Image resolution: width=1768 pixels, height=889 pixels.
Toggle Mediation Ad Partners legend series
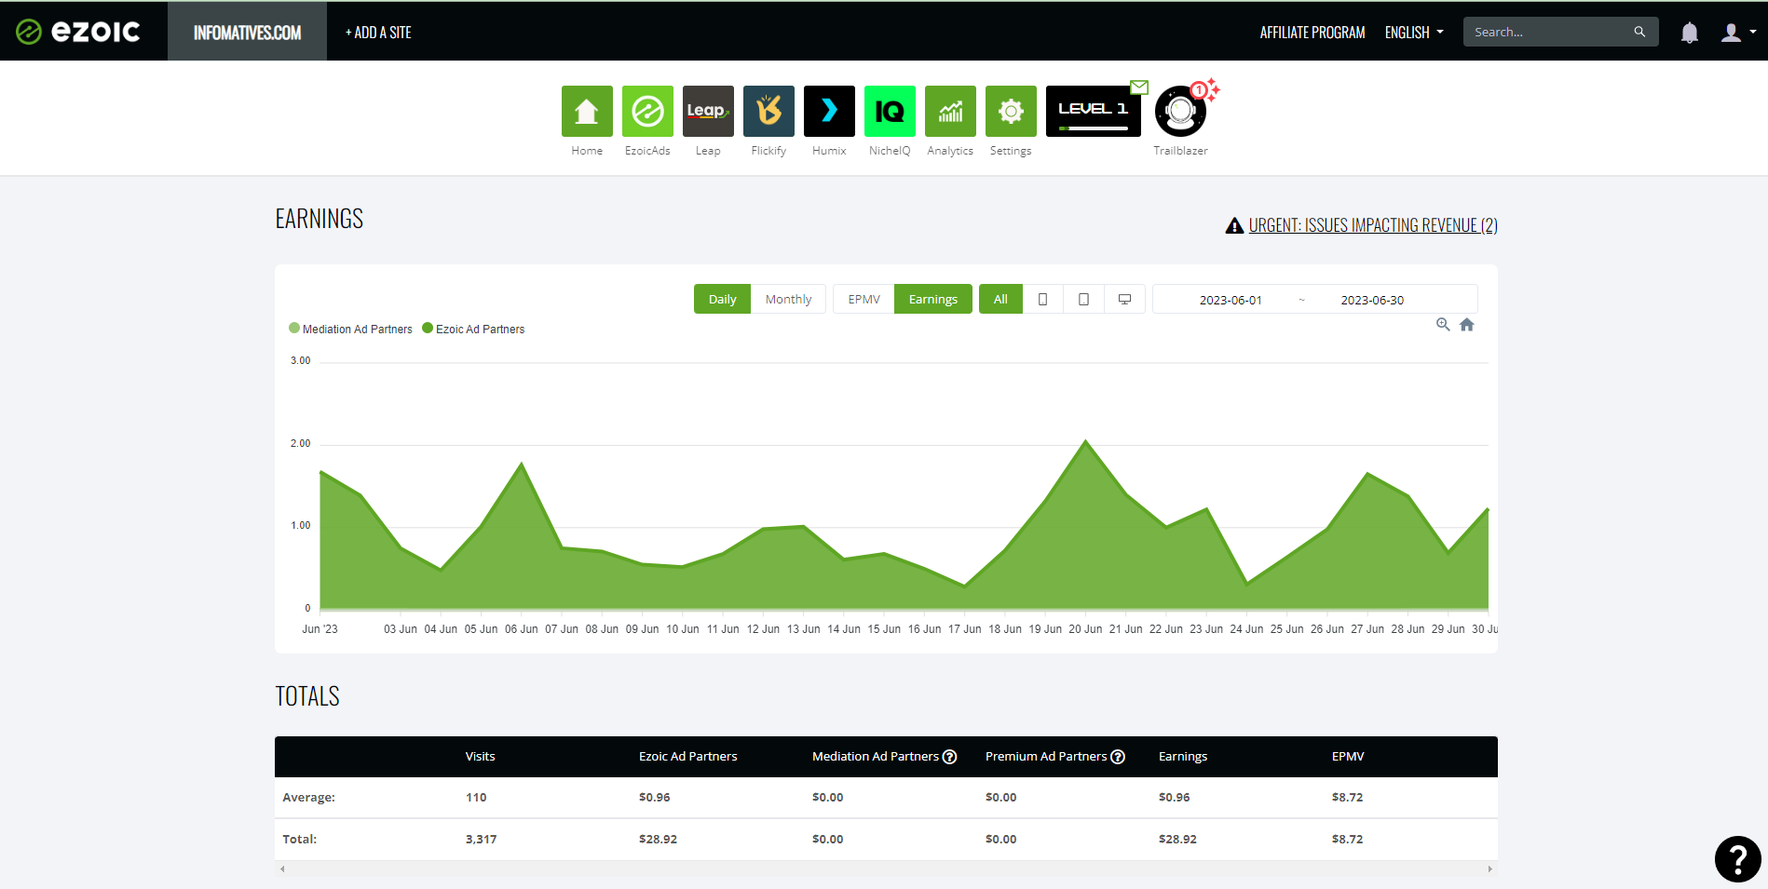click(350, 329)
